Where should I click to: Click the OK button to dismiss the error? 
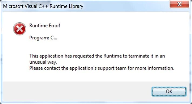[x=169, y=92]
